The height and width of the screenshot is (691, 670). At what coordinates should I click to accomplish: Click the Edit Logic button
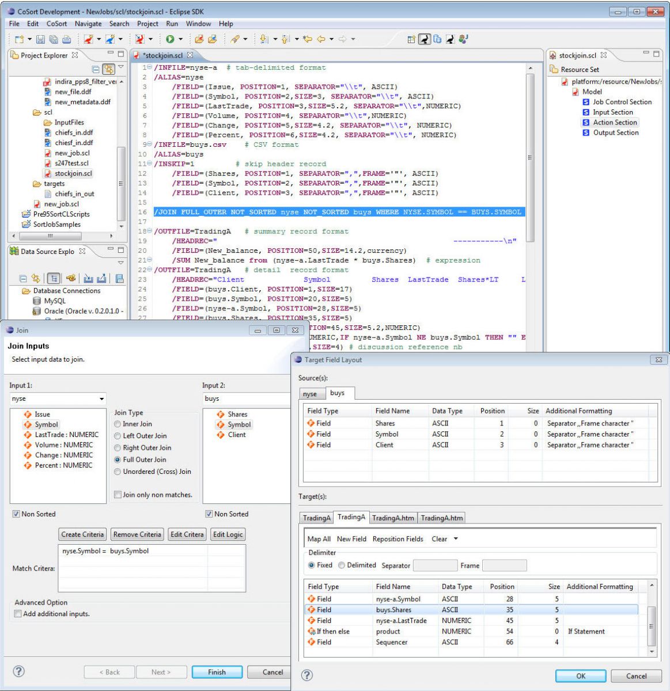point(228,534)
